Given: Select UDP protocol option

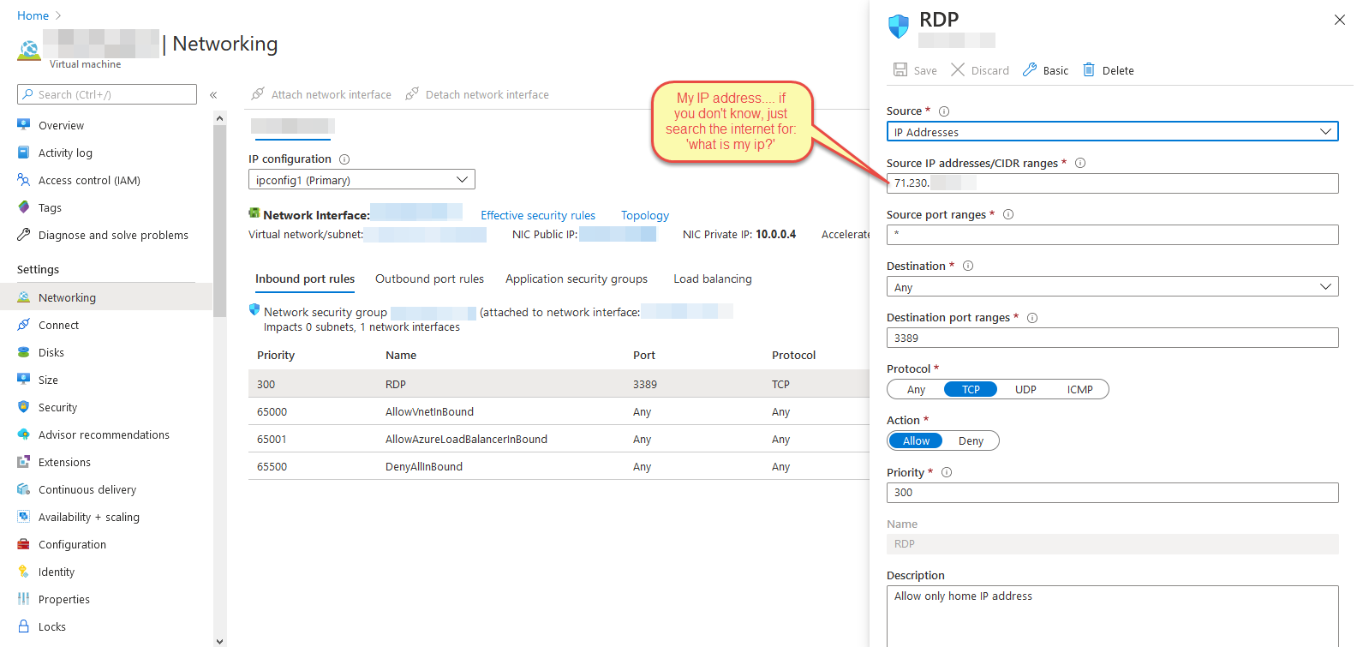Looking at the screenshot, I should (x=1025, y=390).
